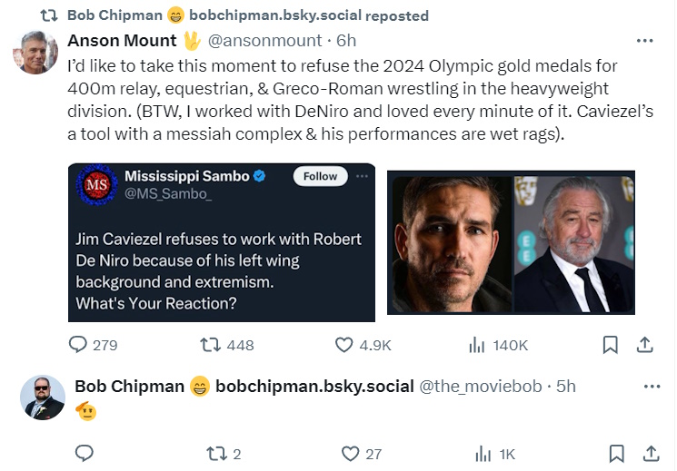This screenshot has width=677, height=471.
Task: Retweet Anson Mount's post
Action: (x=210, y=345)
